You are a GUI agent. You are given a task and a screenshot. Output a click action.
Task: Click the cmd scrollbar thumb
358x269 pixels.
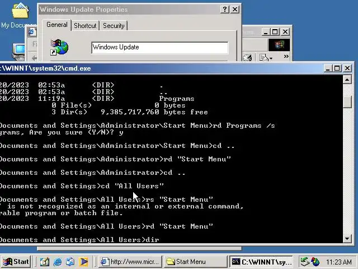tap(347, 101)
